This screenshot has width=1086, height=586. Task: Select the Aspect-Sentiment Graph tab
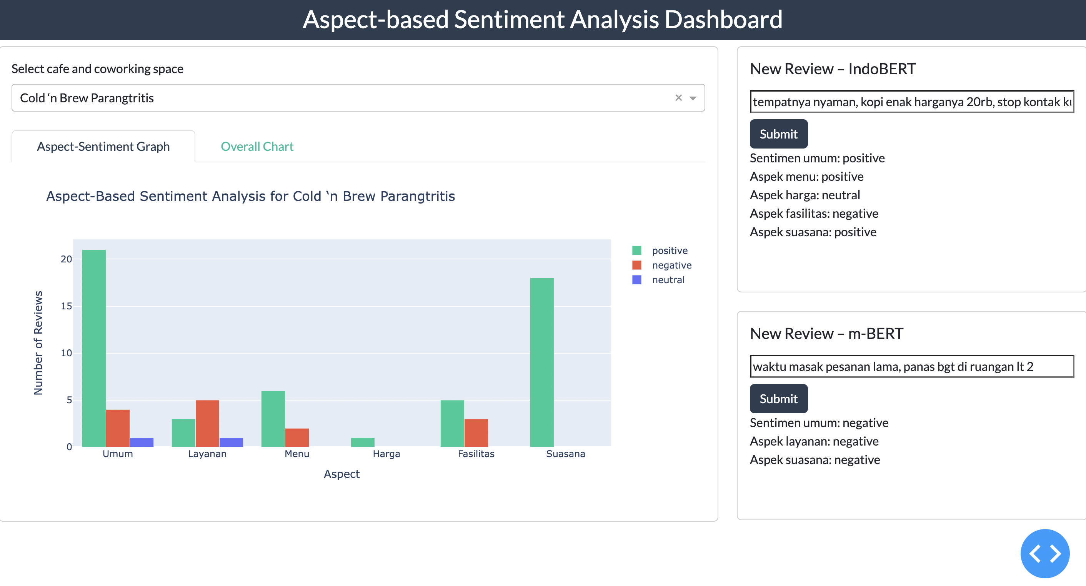103,146
